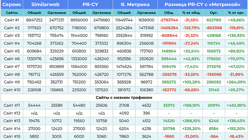Click the percentage -125,79%
This screenshot has height=140, width=248.
tap(192, 28)
